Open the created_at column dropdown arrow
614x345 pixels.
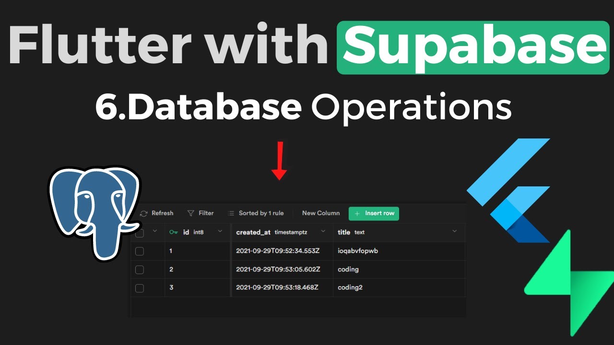tap(323, 231)
